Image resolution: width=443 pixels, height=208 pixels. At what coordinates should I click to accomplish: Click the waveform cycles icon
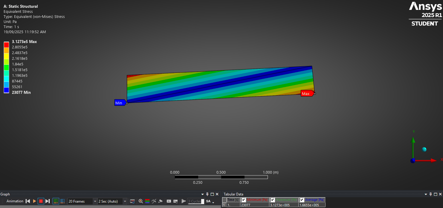(x=184, y=201)
